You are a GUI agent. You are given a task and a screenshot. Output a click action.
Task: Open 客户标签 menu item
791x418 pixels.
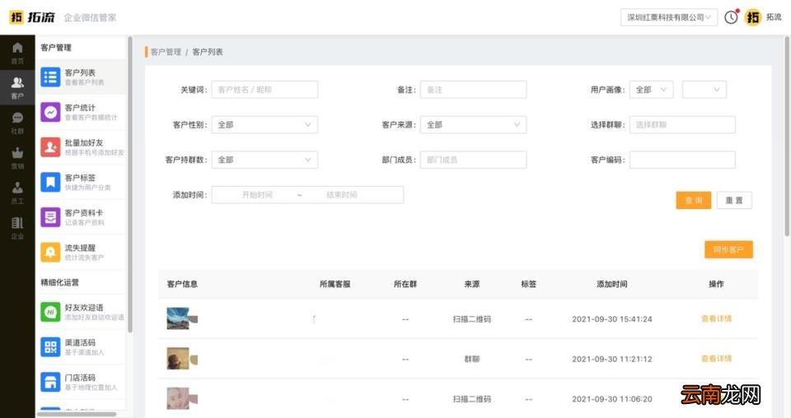tap(81, 182)
